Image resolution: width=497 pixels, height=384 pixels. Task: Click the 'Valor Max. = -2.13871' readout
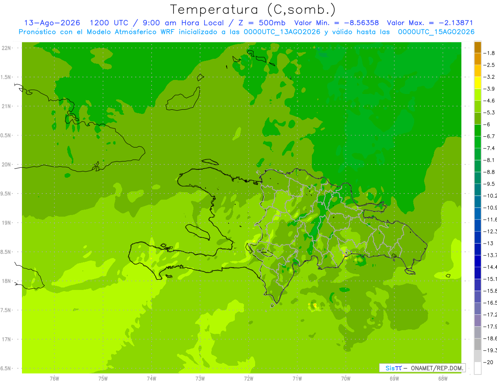coord(429,23)
